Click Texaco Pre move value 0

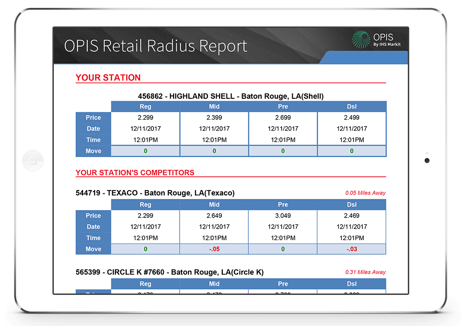pos(283,249)
